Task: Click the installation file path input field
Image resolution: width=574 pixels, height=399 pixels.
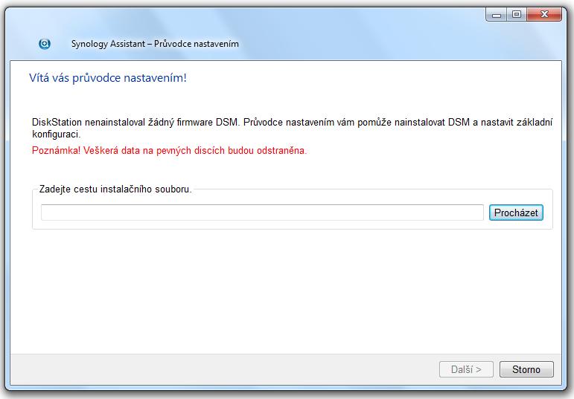Action: (262, 213)
